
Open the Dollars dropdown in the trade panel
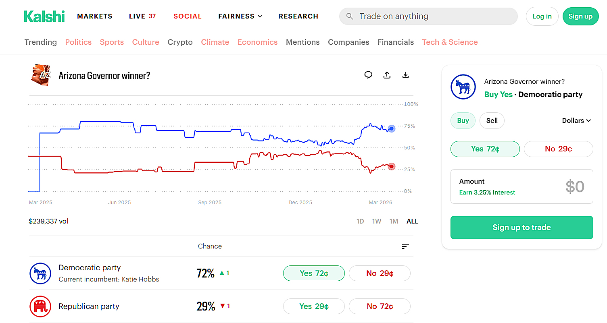coord(576,120)
